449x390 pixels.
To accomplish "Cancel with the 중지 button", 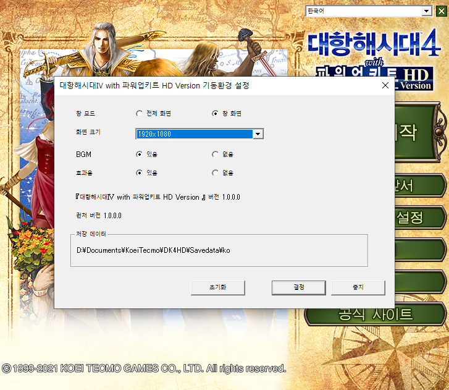I will 358,287.
